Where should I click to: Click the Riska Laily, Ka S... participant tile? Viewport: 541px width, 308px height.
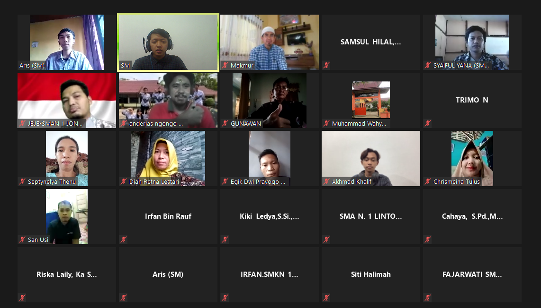pos(67,274)
